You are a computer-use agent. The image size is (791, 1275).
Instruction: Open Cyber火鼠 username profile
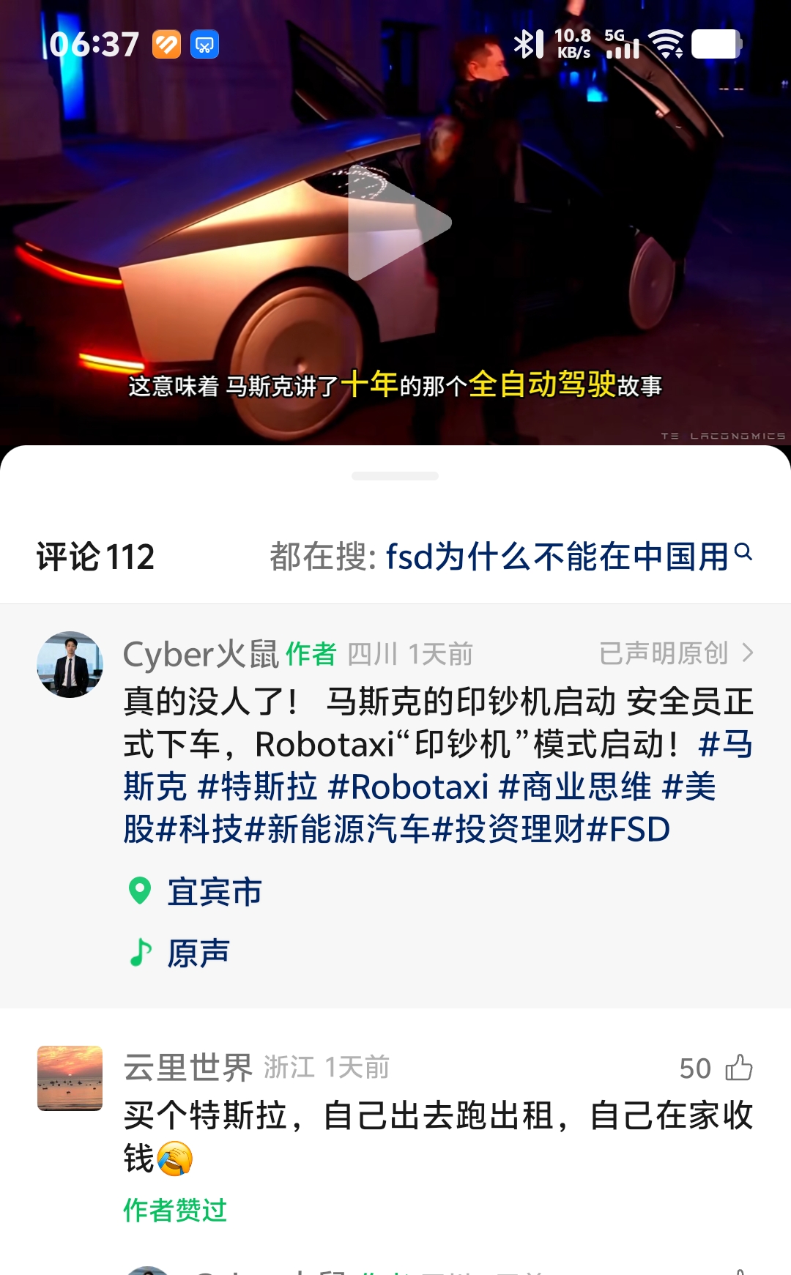tap(201, 653)
